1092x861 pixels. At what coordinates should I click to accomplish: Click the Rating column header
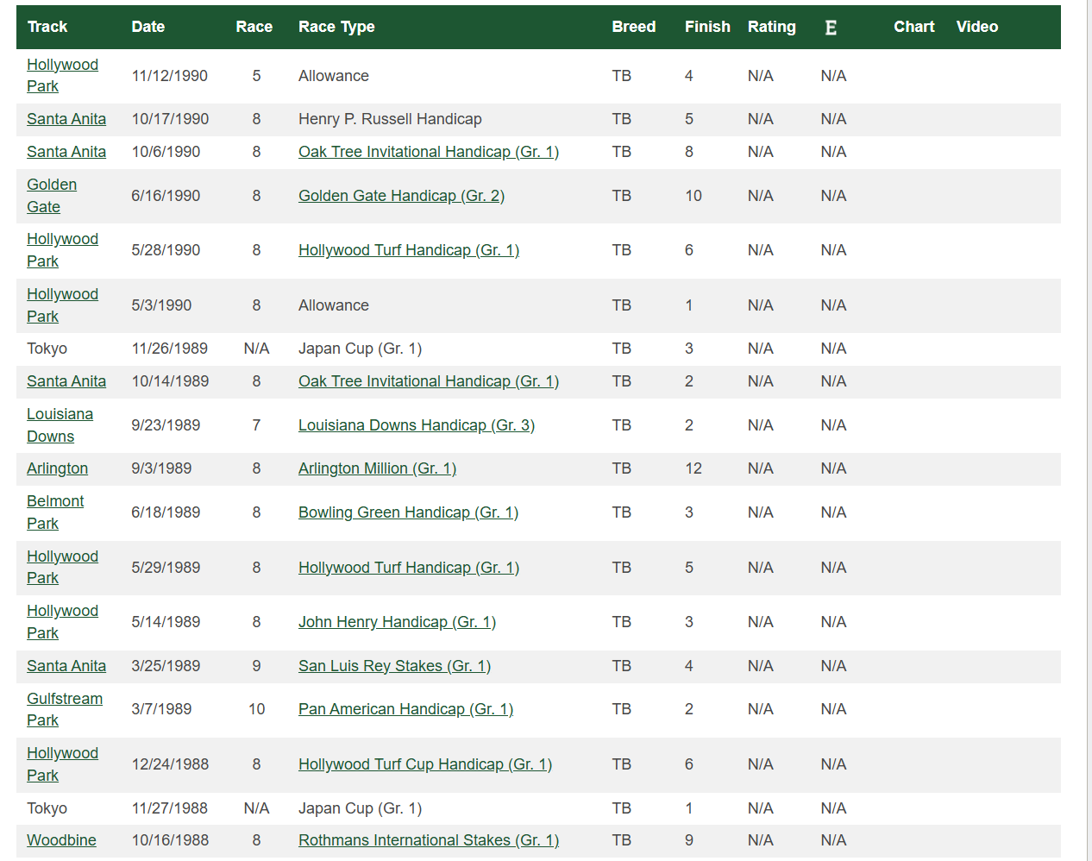pyautogui.click(x=771, y=27)
